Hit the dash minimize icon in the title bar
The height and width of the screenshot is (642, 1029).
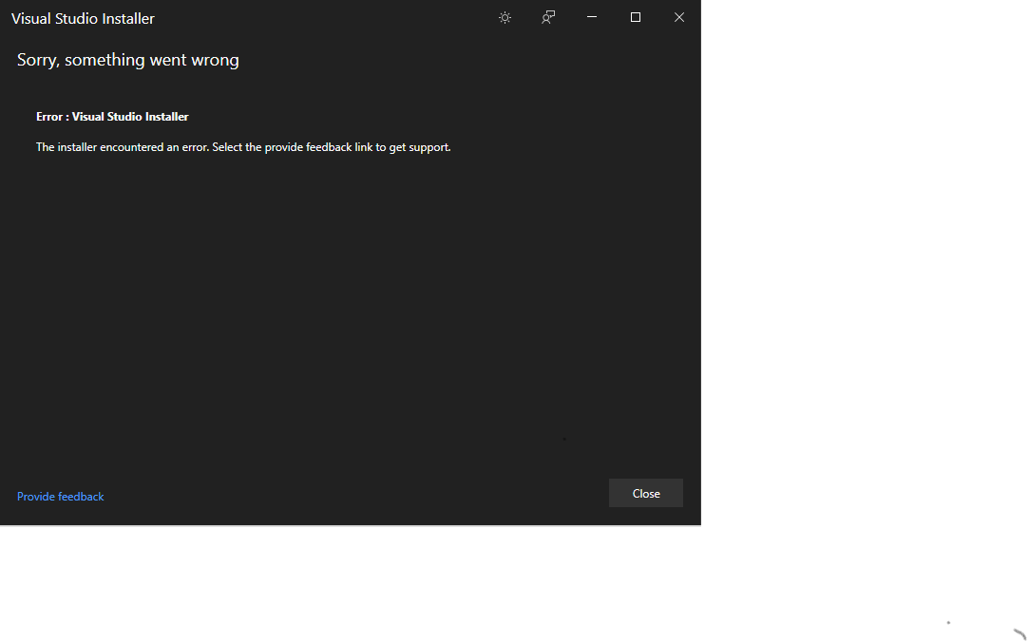point(592,18)
